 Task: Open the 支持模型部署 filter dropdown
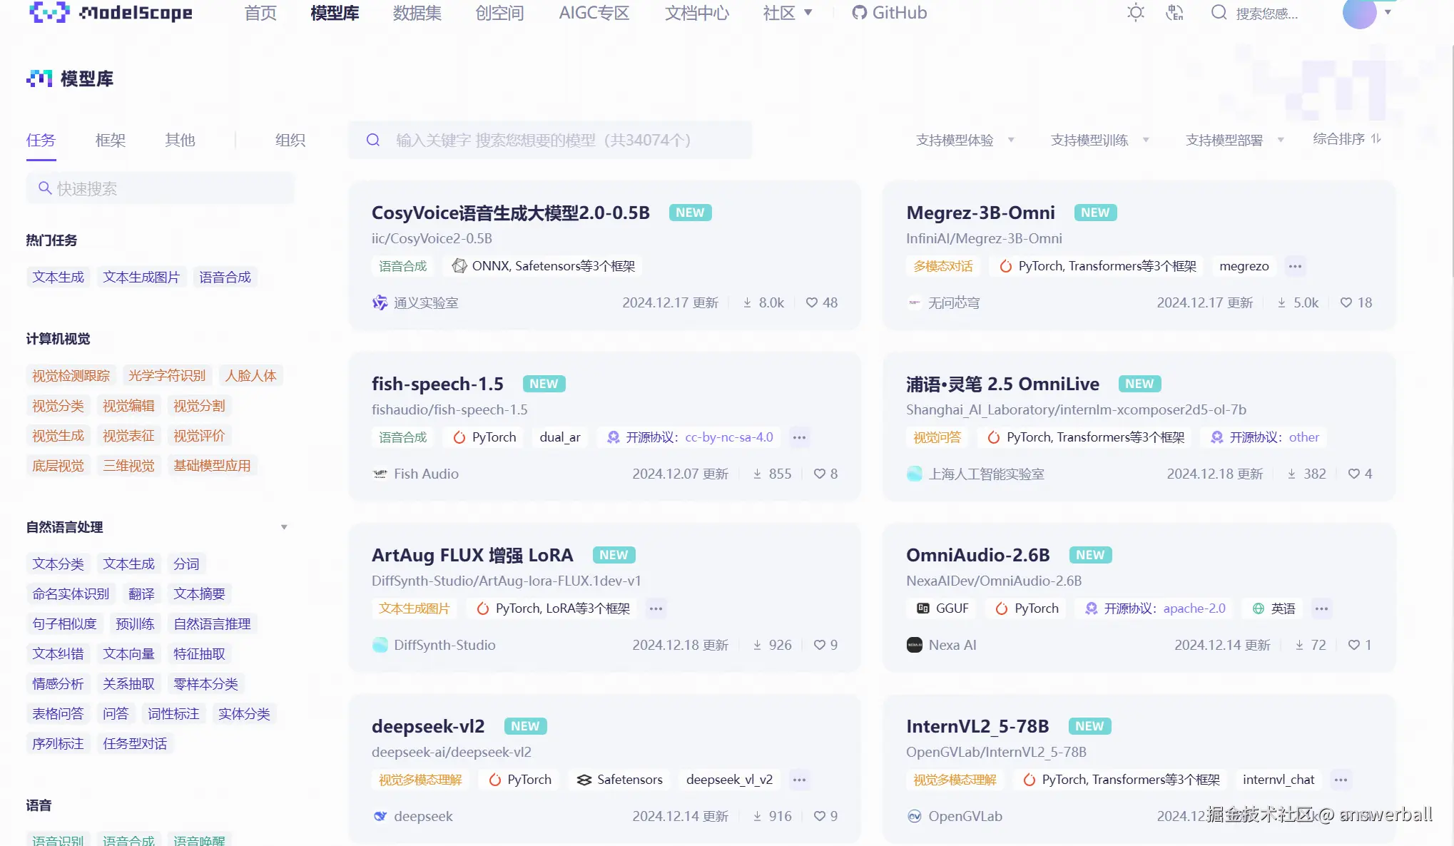[x=1234, y=140]
